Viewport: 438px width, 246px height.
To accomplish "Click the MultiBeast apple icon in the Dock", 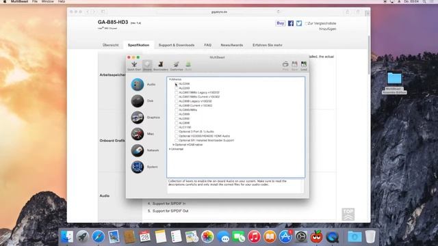I will pos(316,237).
